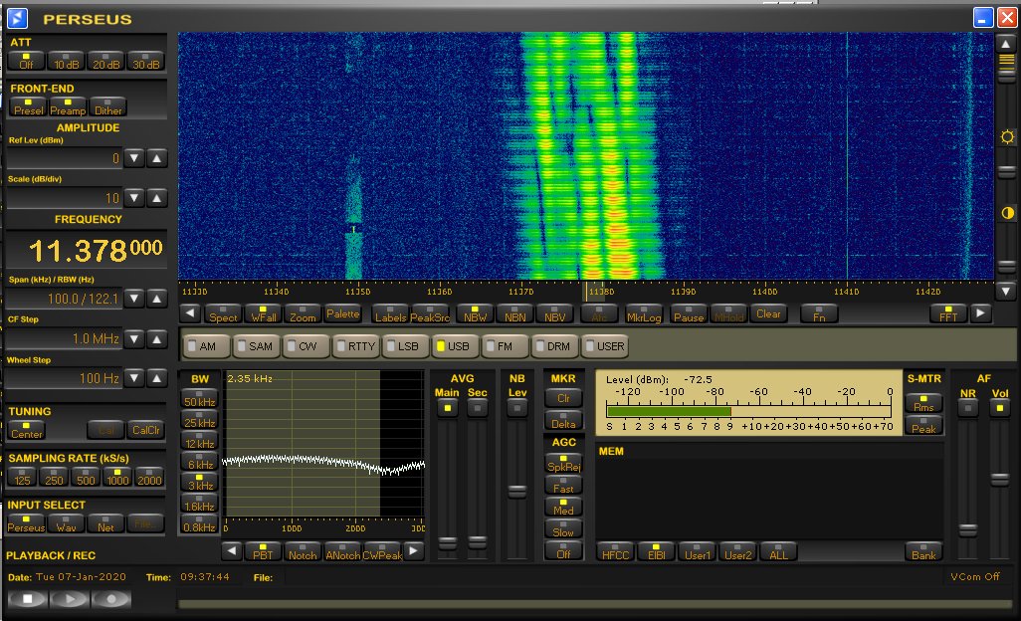Toggle Main averaging indicator
This screenshot has height=621, width=1021.
(x=448, y=408)
